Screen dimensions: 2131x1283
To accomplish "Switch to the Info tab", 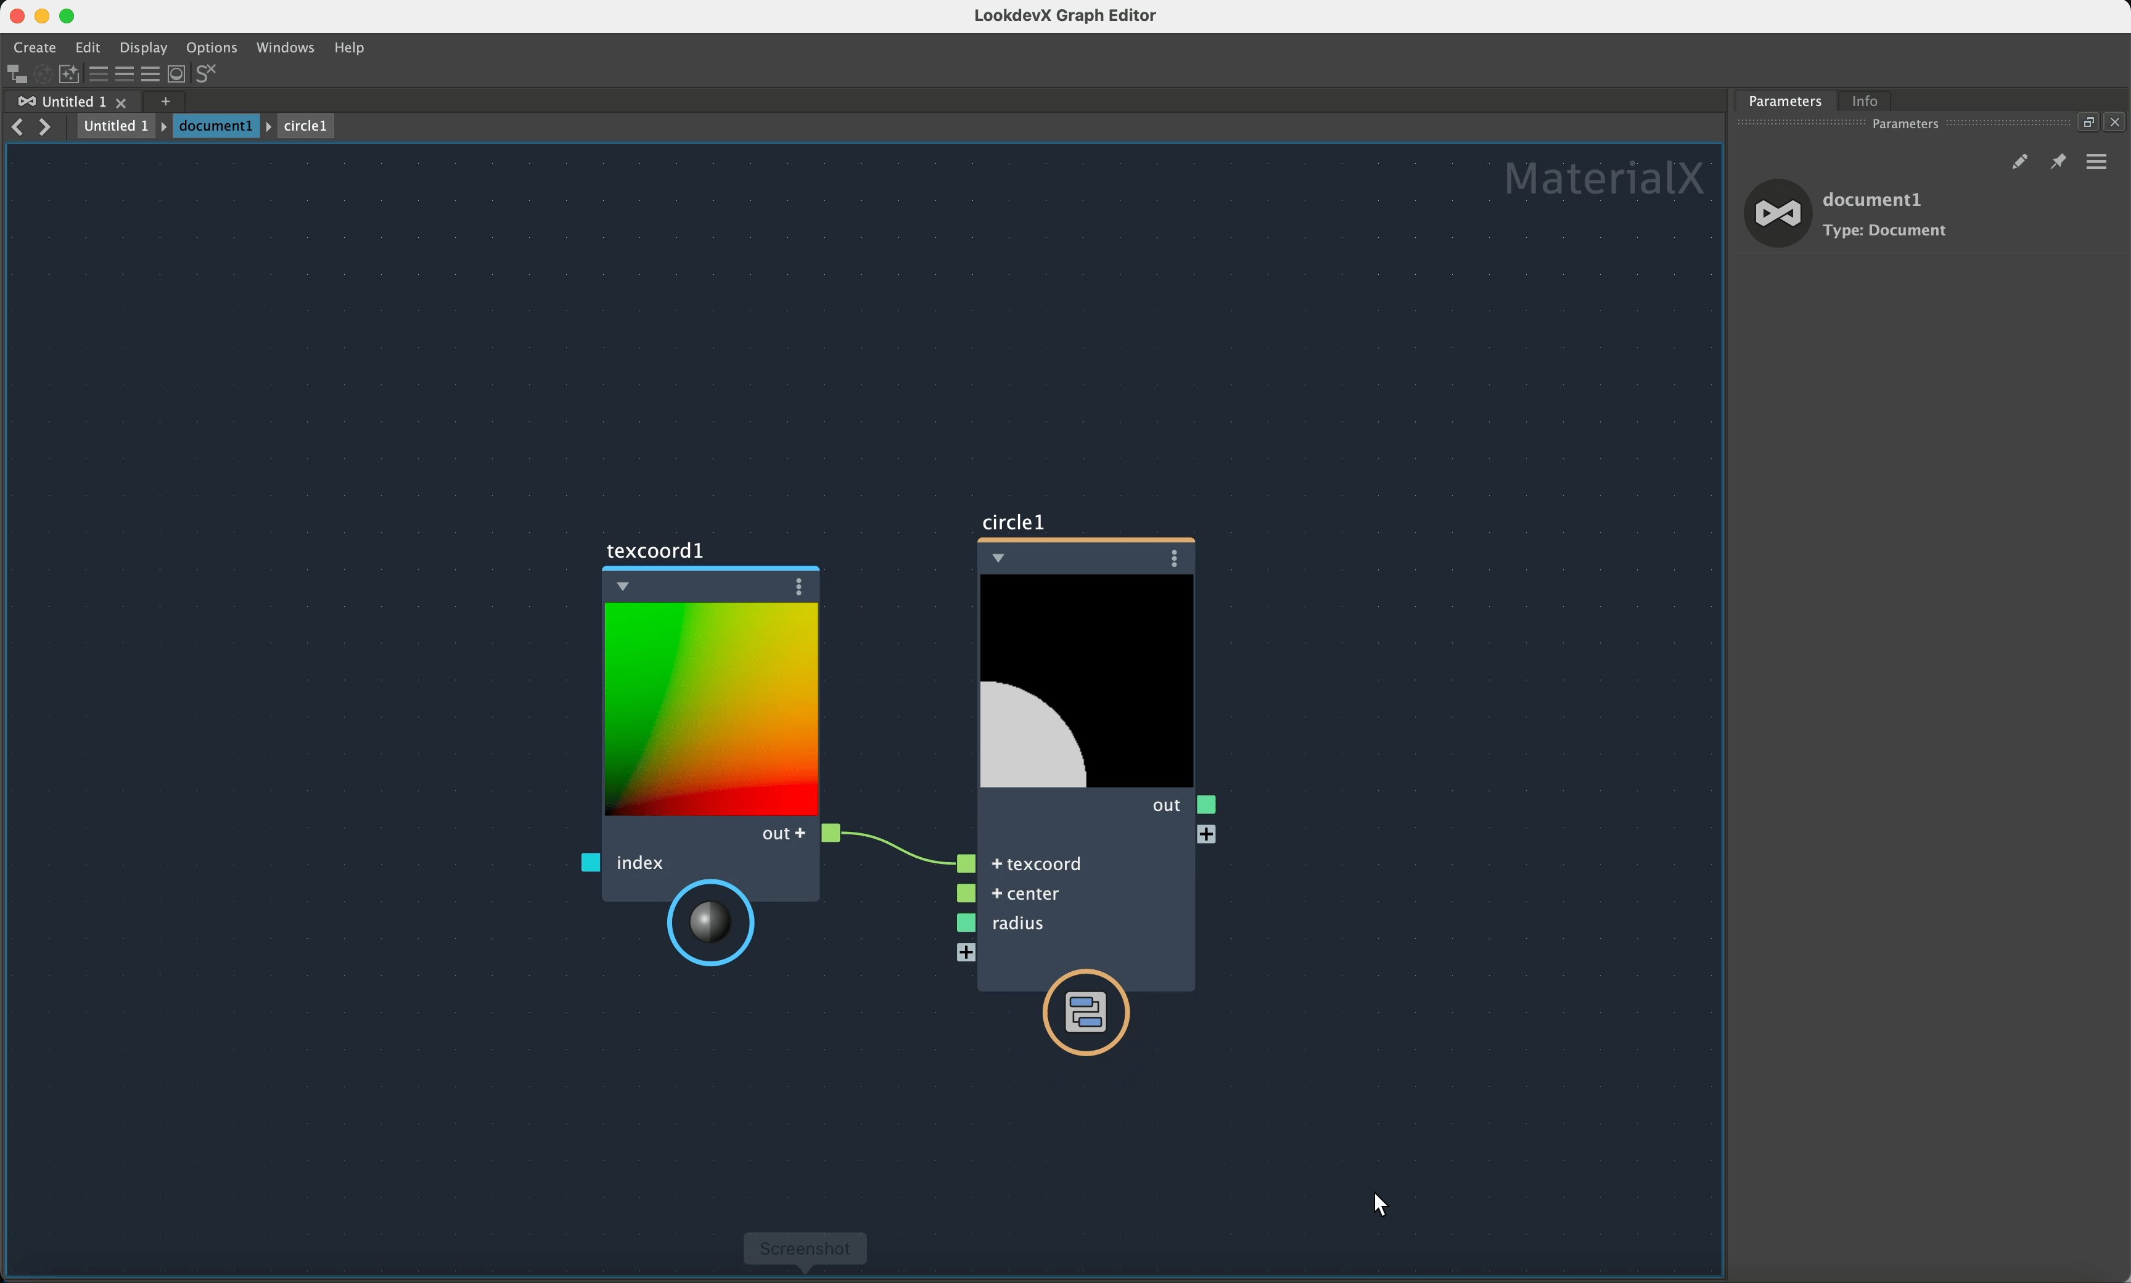I will [1864, 101].
